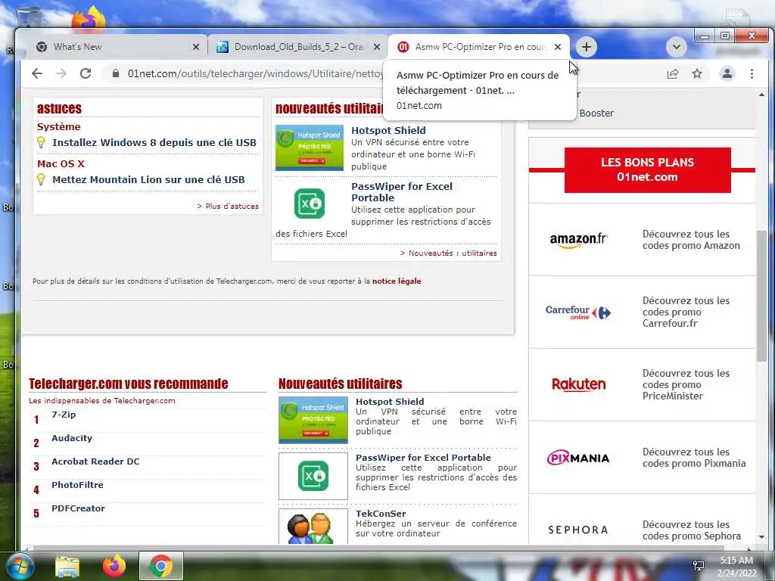The height and width of the screenshot is (581, 775).
Task: Select the Asmw PC-Optimizer Pro tab
Action: 479,47
